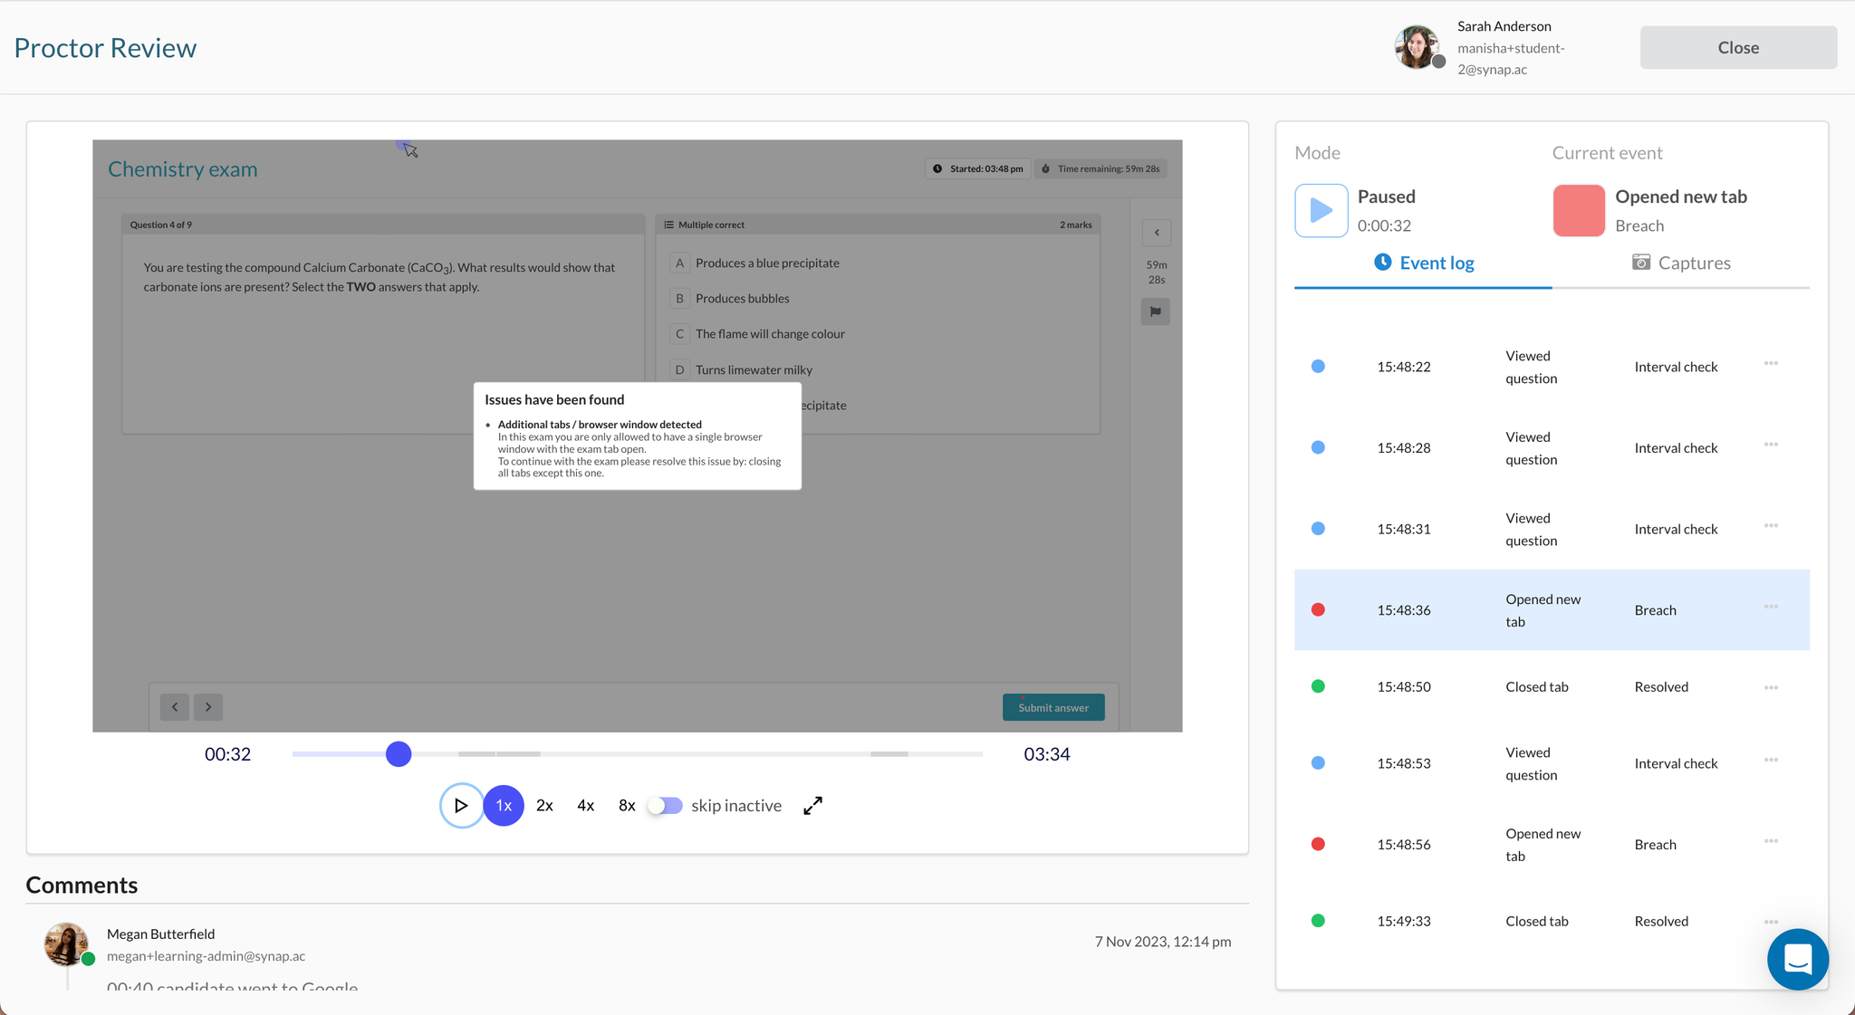Switch to the Captures tab
The width and height of the screenshot is (1855, 1015).
coord(1681,263)
